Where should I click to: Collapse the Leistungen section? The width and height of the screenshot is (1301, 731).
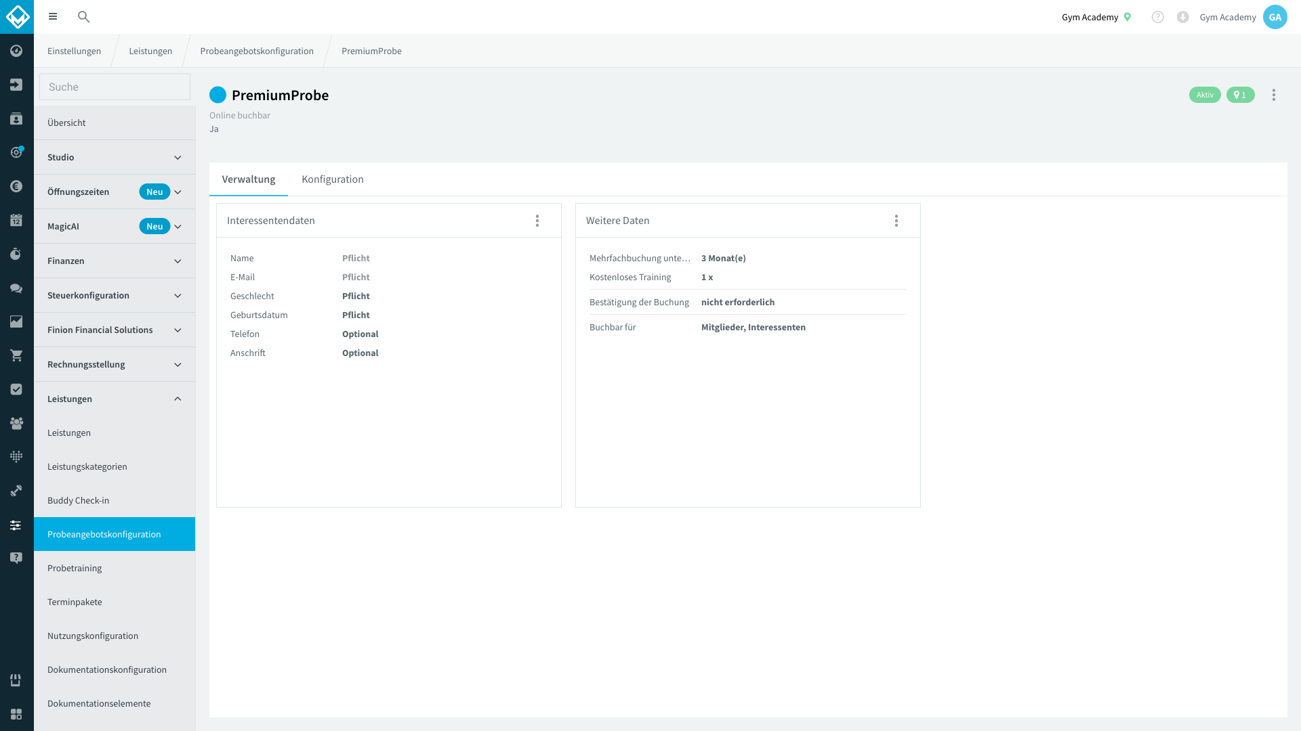pos(115,399)
